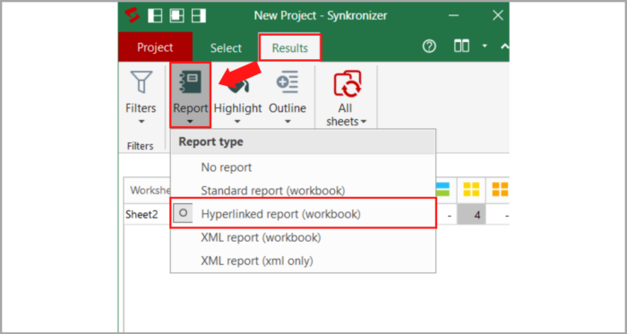Expand the Filters dropdown arrow
The height and width of the screenshot is (334, 627).
click(142, 122)
